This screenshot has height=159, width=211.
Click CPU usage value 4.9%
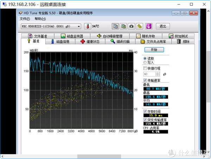156,132
